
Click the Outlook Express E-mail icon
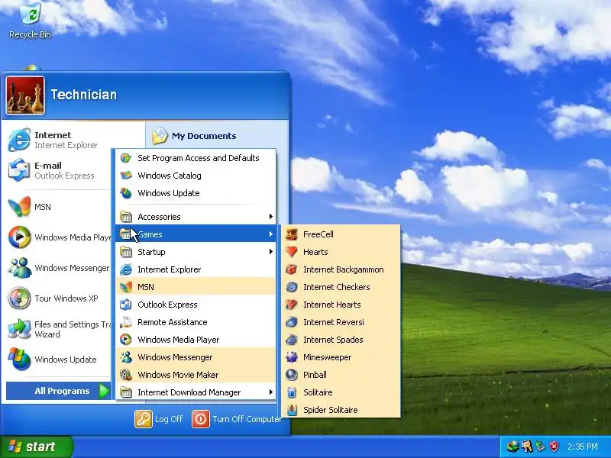click(19, 170)
